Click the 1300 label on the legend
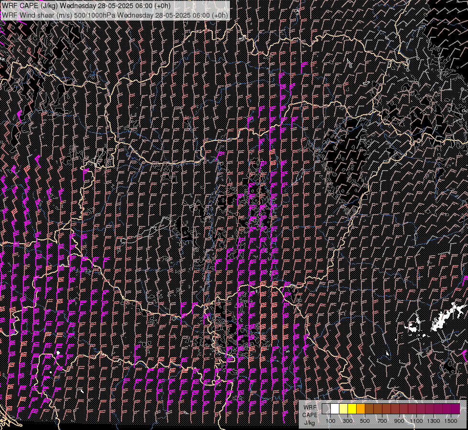This screenshot has height=430, width=468. (x=434, y=421)
